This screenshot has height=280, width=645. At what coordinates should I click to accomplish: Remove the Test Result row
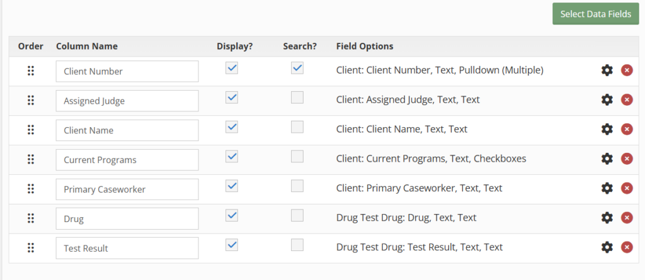pos(627,247)
